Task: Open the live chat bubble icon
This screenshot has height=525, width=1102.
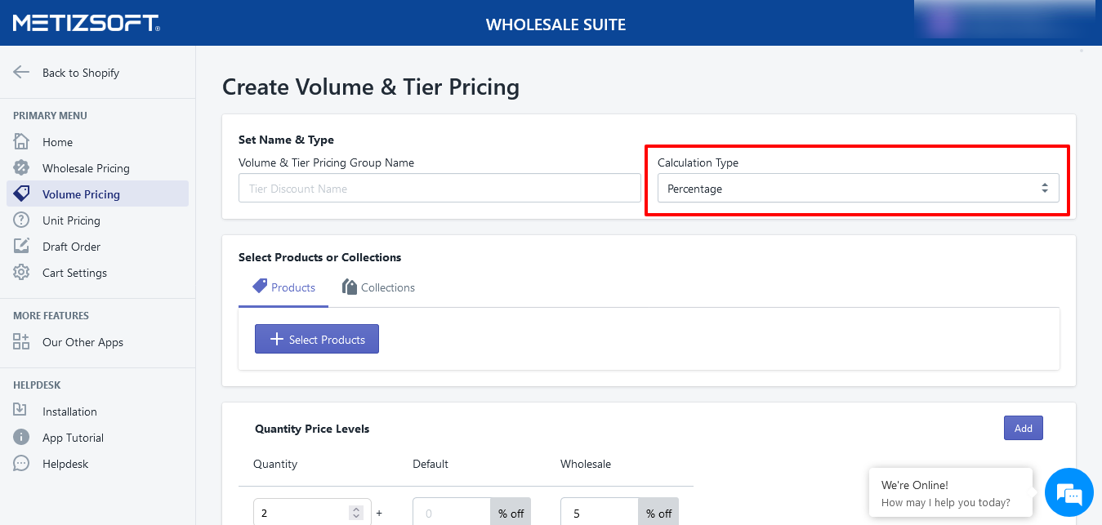Action: [1069, 493]
